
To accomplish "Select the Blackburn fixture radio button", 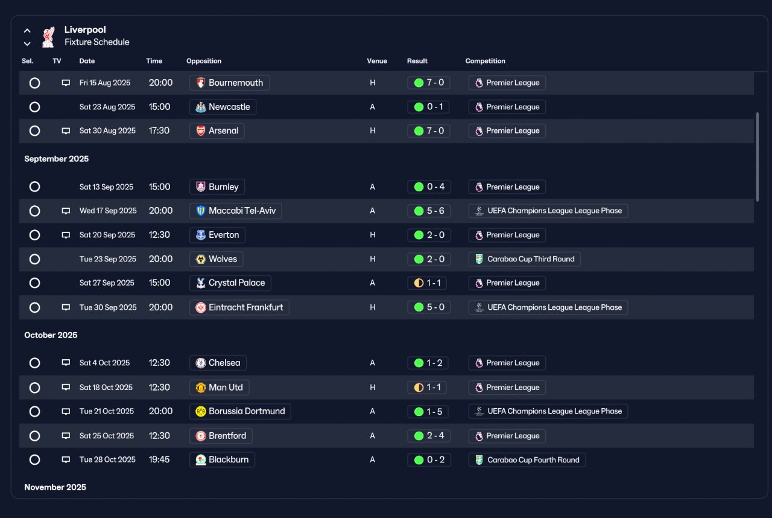I will [34, 460].
